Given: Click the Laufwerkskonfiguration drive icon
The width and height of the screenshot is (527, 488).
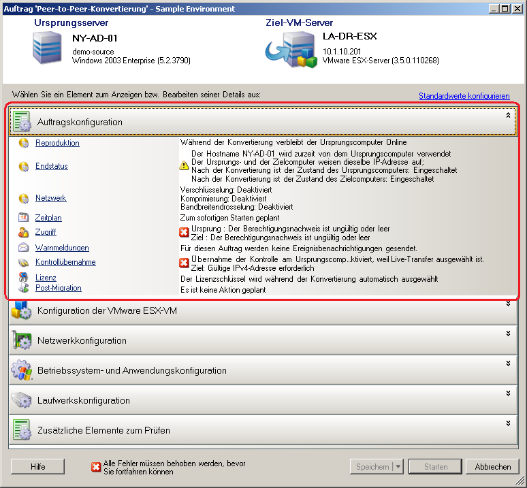Looking at the screenshot, I should 22,400.
